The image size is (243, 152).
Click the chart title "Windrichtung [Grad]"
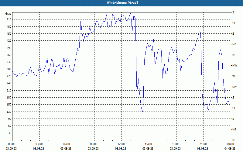pos(122,3)
